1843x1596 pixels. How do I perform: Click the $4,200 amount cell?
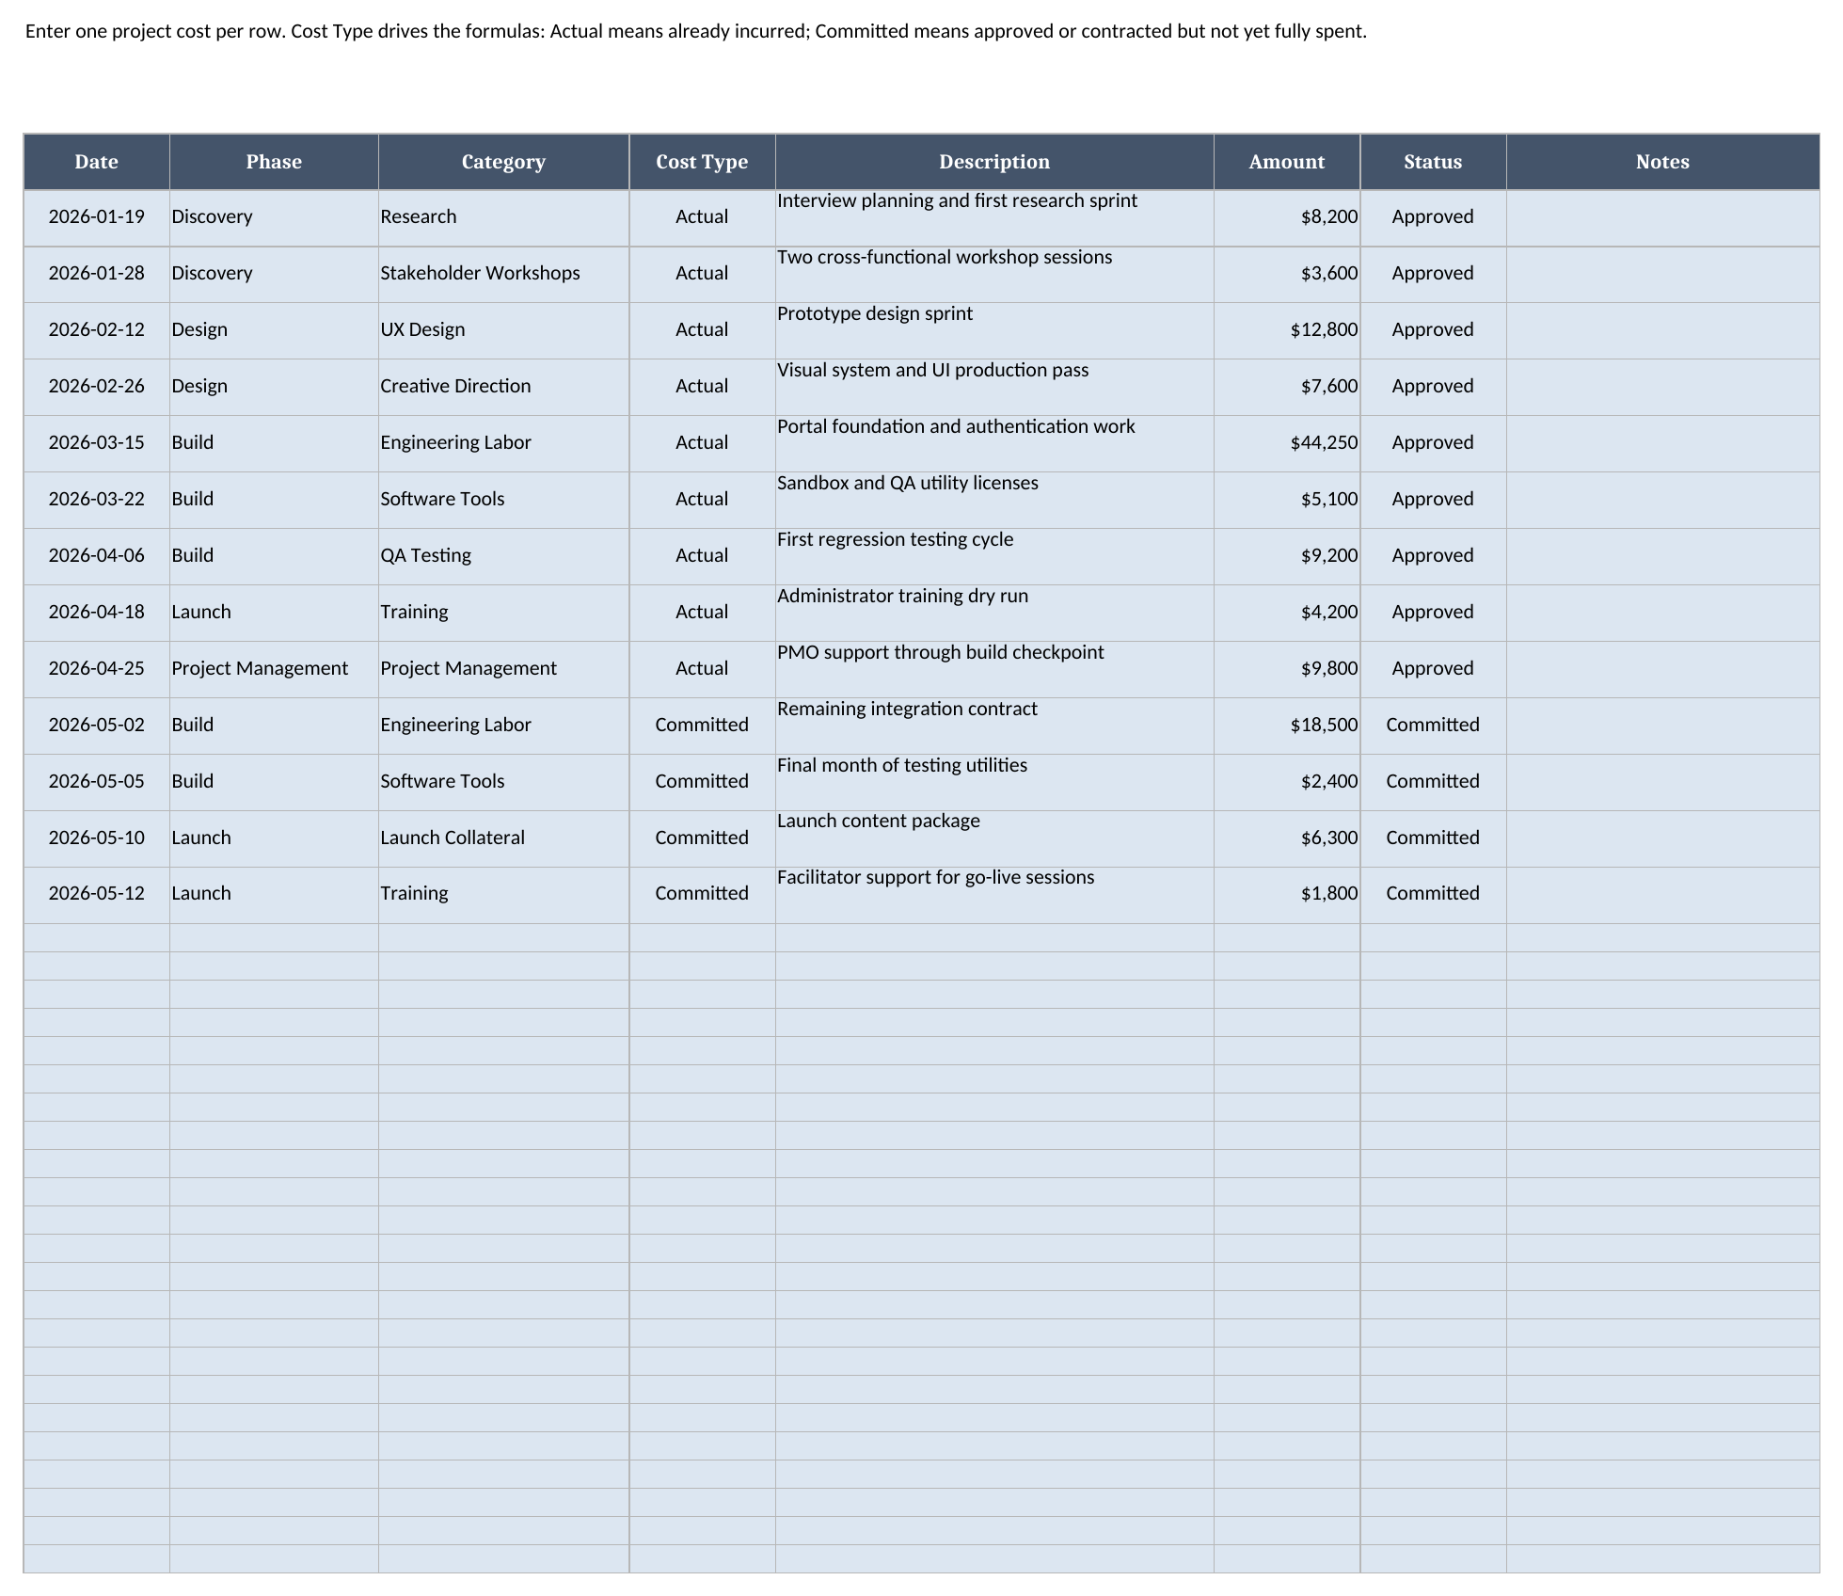[1287, 613]
